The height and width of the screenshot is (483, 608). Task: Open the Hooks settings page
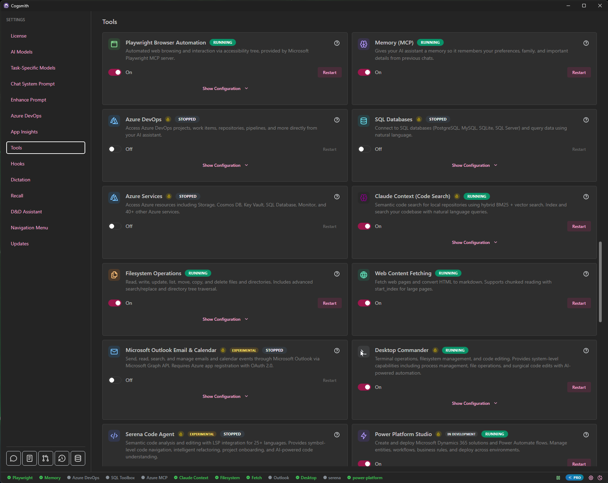pos(46,164)
